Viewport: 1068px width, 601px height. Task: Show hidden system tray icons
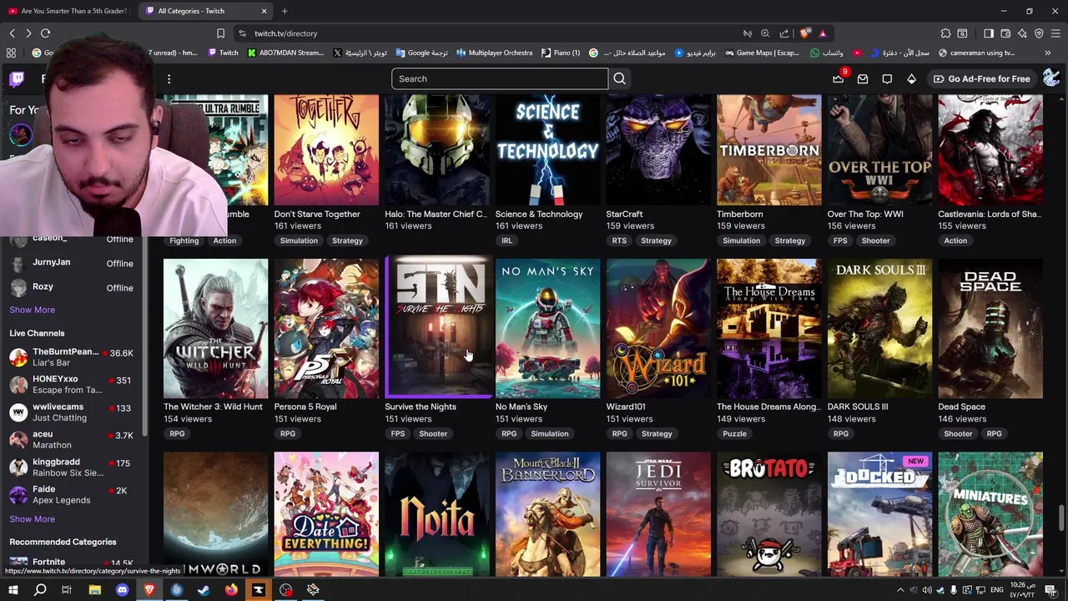click(900, 590)
